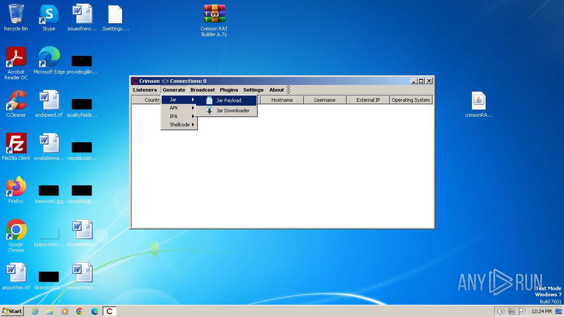Viewport: 564px width, 317px height.
Task: Sort by the Username column header
Action: (x=325, y=100)
